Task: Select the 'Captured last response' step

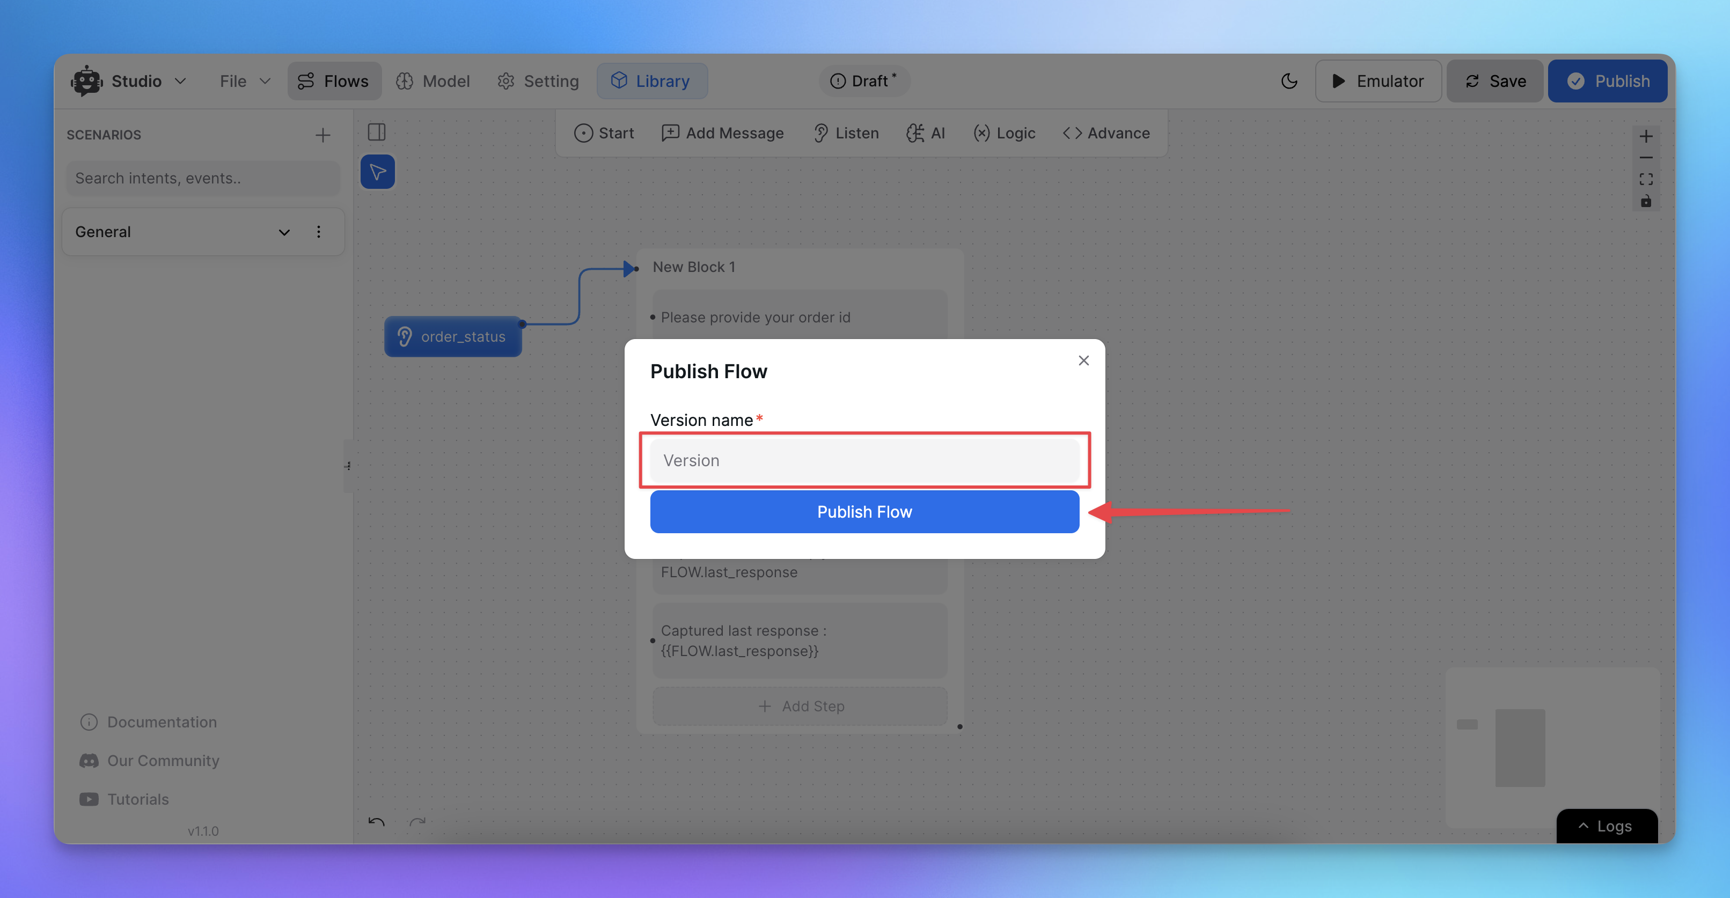Action: tap(800, 641)
